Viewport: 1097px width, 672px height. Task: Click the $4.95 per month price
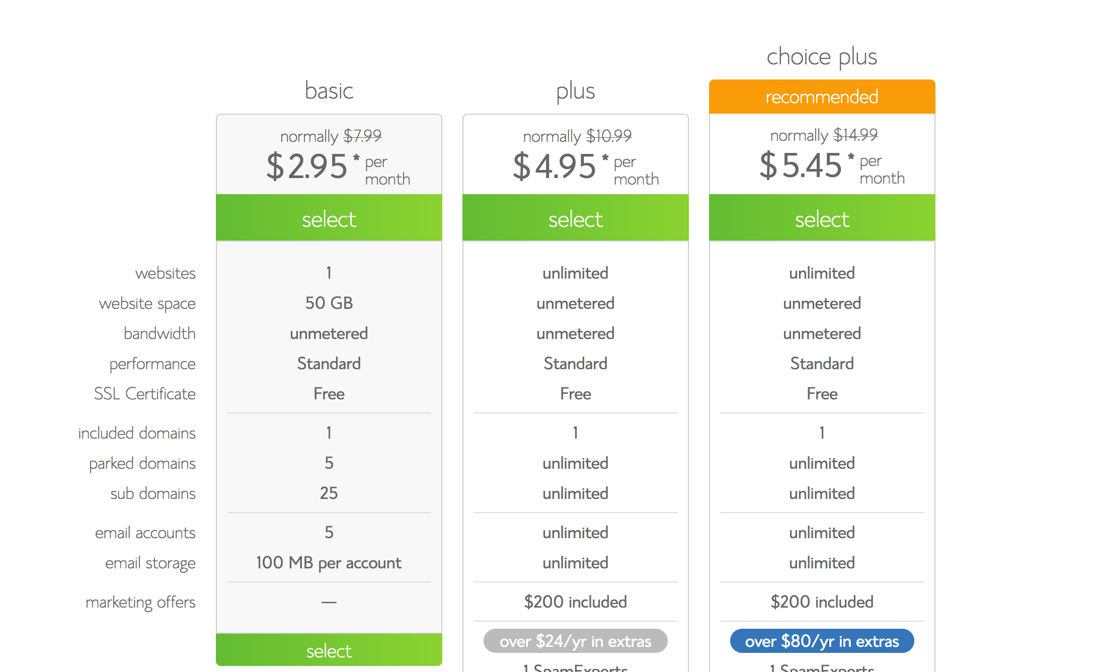pyautogui.click(x=586, y=167)
